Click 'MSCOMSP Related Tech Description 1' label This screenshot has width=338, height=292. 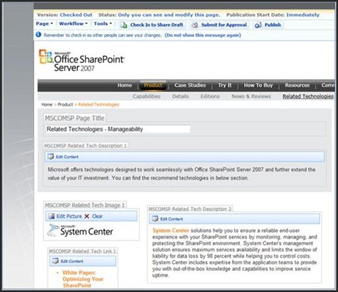pos(85,145)
